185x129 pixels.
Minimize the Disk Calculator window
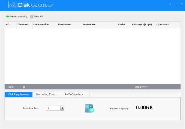176,4
